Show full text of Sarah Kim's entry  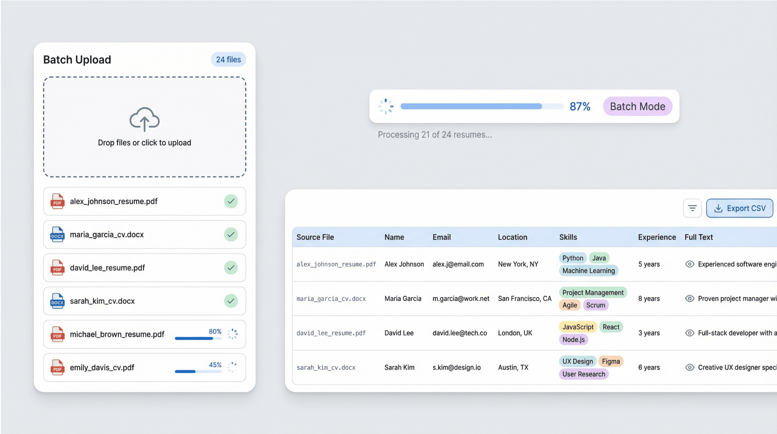(x=690, y=367)
